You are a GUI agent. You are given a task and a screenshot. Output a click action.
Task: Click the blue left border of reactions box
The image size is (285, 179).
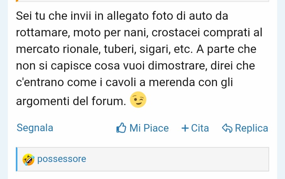coord(17,159)
